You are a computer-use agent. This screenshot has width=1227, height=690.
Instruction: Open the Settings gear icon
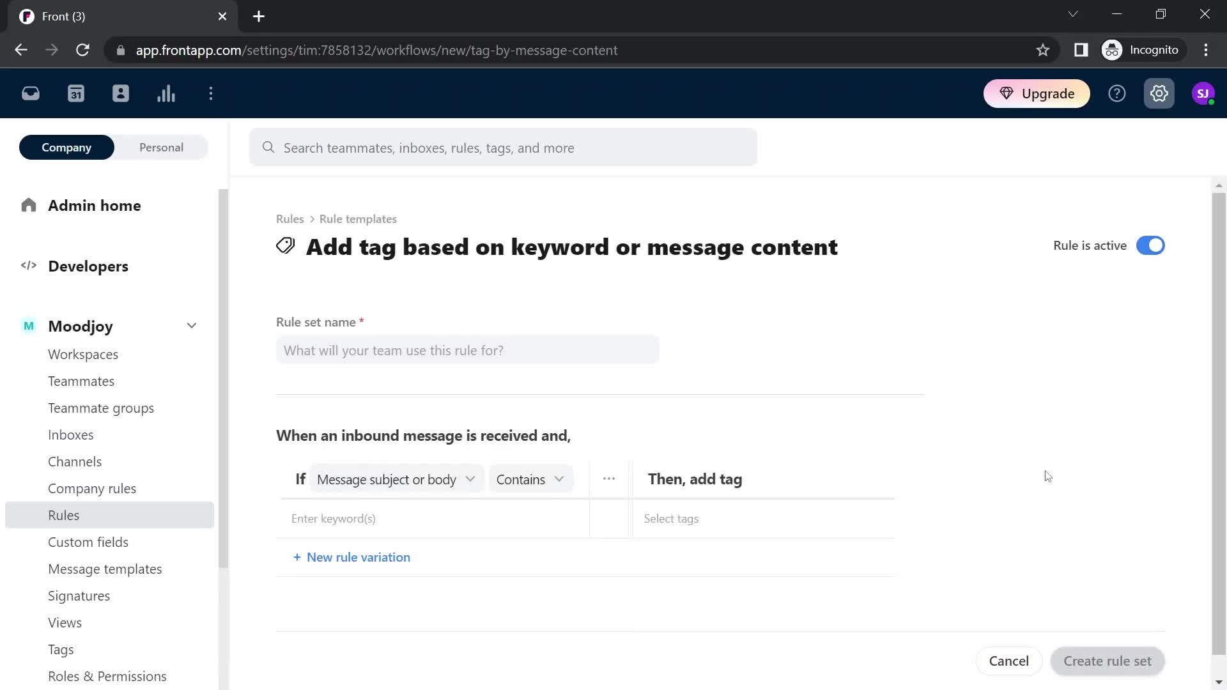(x=1160, y=93)
